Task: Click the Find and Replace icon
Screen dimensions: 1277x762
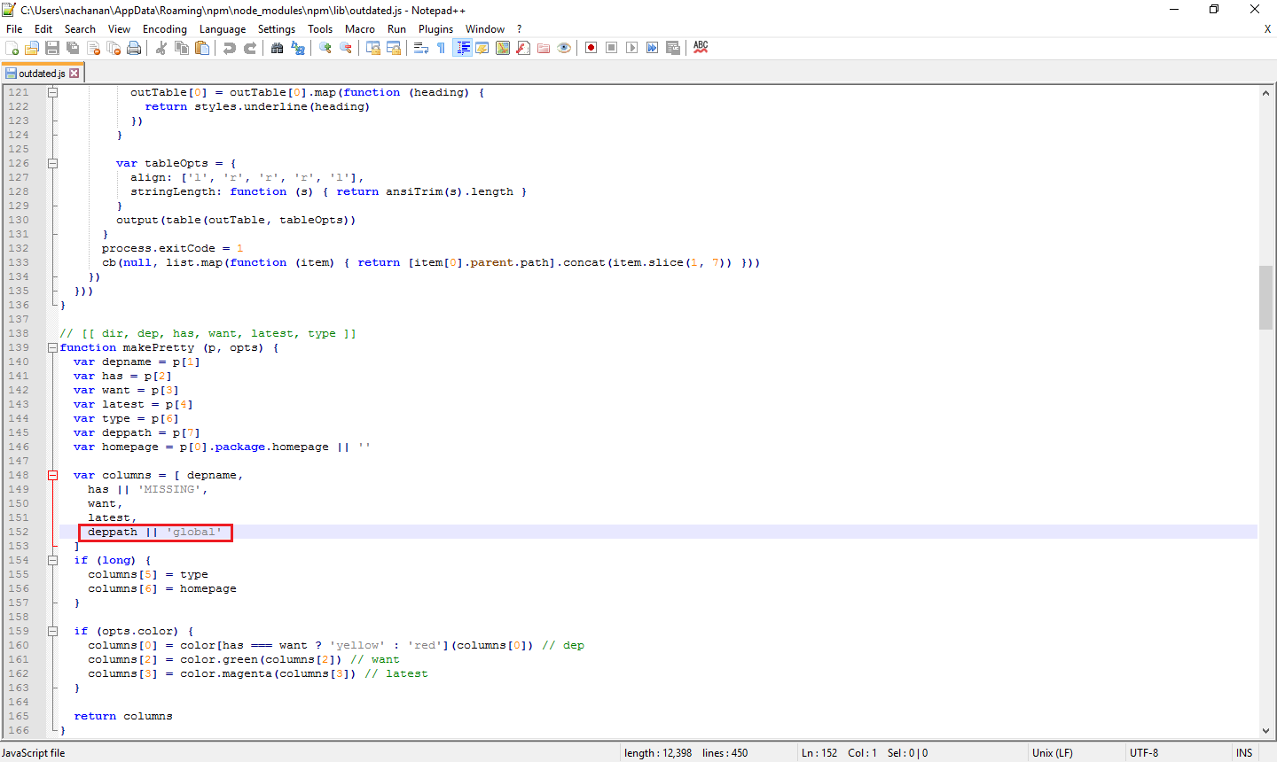Action: [298, 48]
